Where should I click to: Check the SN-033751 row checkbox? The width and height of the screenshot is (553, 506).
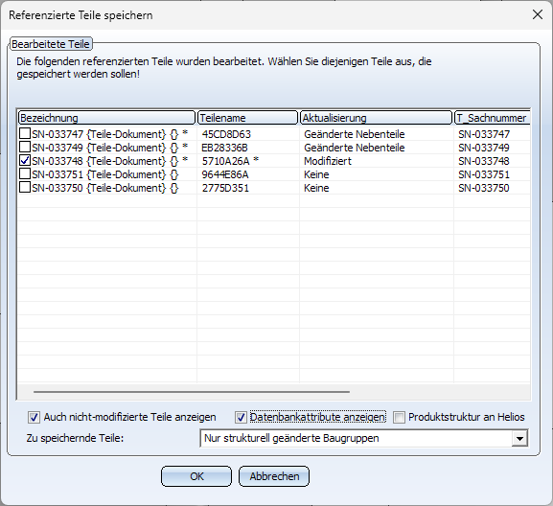pyautogui.click(x=25, y=173)
